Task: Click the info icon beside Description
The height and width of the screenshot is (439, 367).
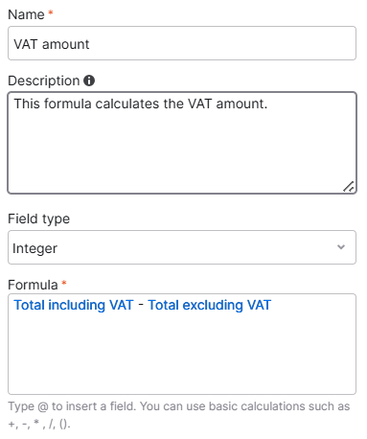Action: [89, 81]
